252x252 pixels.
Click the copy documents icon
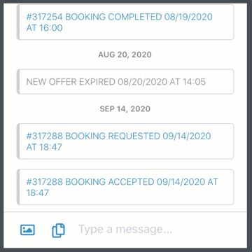click(x=58, y=230)
